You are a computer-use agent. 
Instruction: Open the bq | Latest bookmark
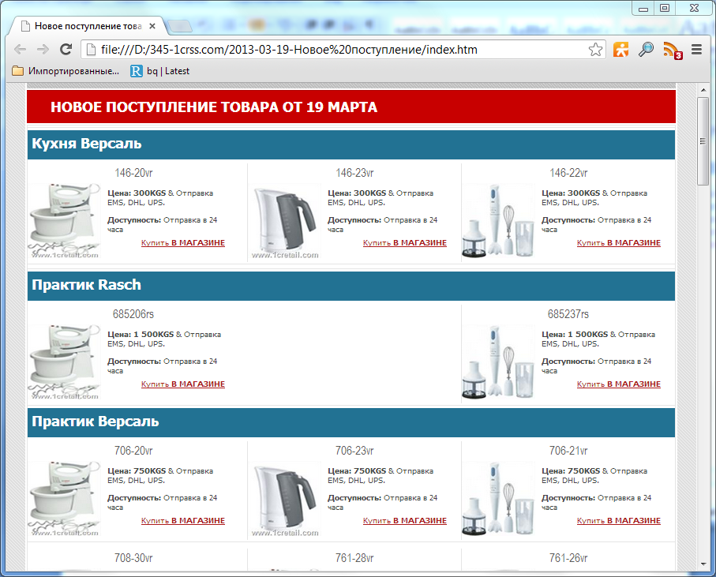(x=160, y=71)
